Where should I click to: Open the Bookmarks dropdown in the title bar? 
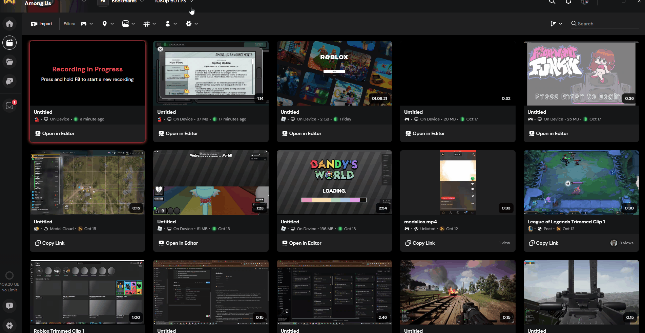(128, 1)
